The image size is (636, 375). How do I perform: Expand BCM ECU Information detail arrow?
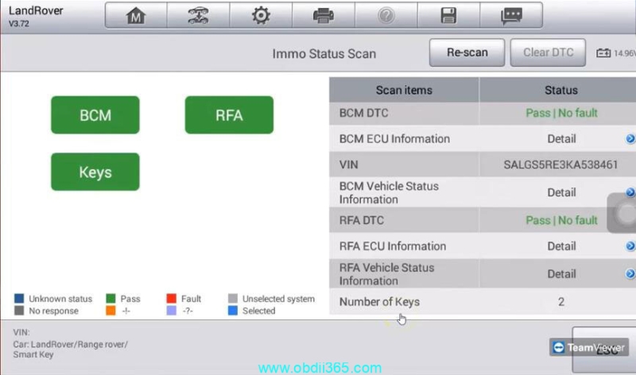pyautogui.click(x=630, y=139)
